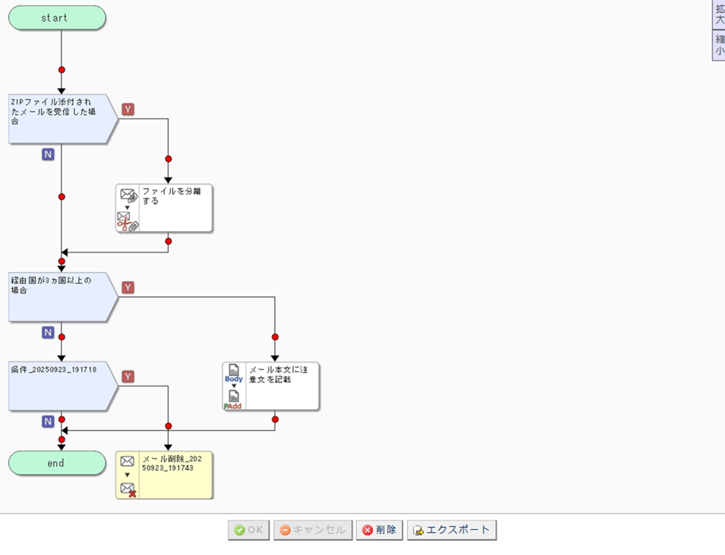
Task: Click the N badge under 条件_20250923_191718
Action: (48, 421)
